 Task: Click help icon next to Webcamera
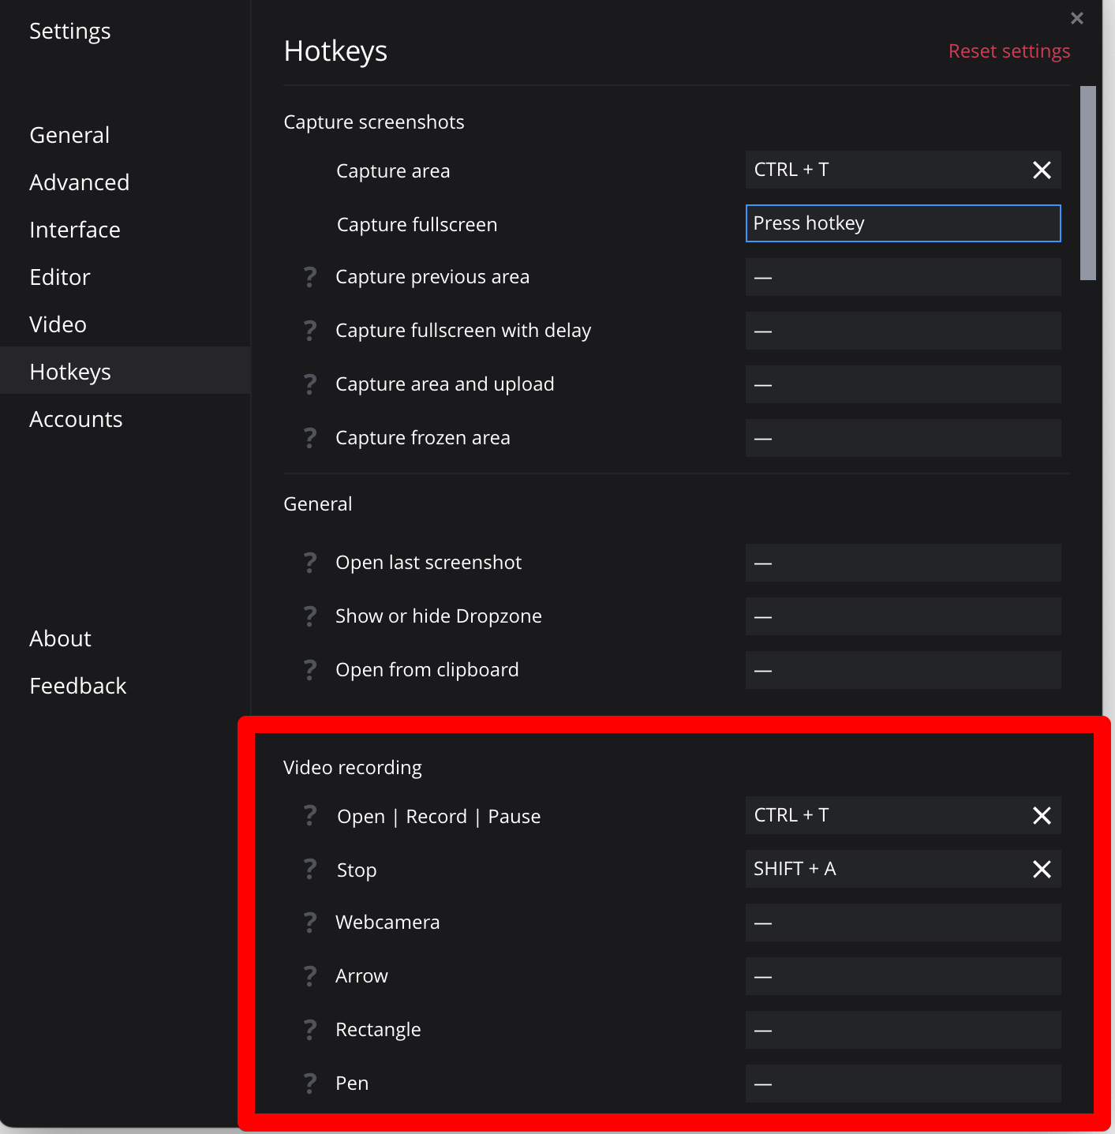click(310, 923)
